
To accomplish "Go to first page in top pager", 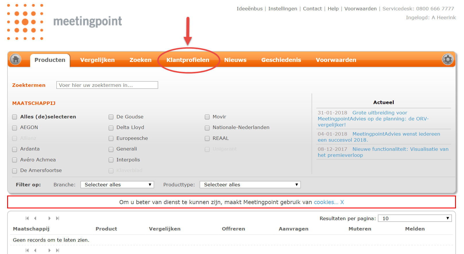I will point(27,218).
